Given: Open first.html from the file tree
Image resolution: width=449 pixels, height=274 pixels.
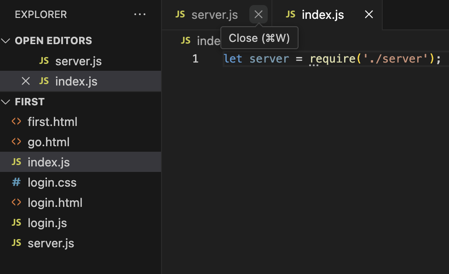Looking at the screenshot, I should [52, 122].
